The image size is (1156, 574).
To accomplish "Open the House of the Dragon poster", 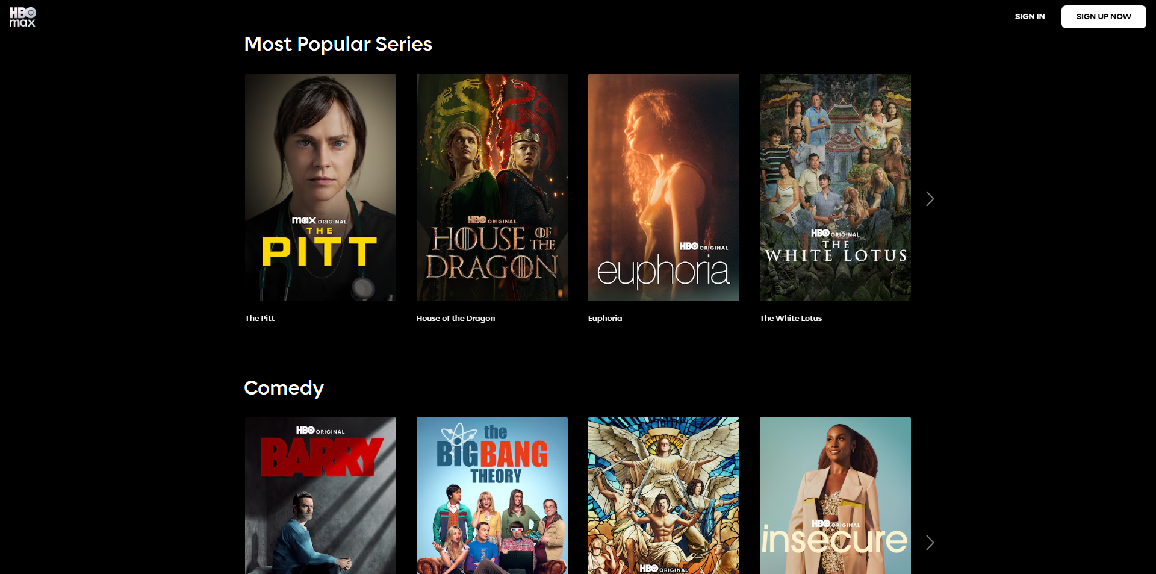I will [x=492, y=187].
